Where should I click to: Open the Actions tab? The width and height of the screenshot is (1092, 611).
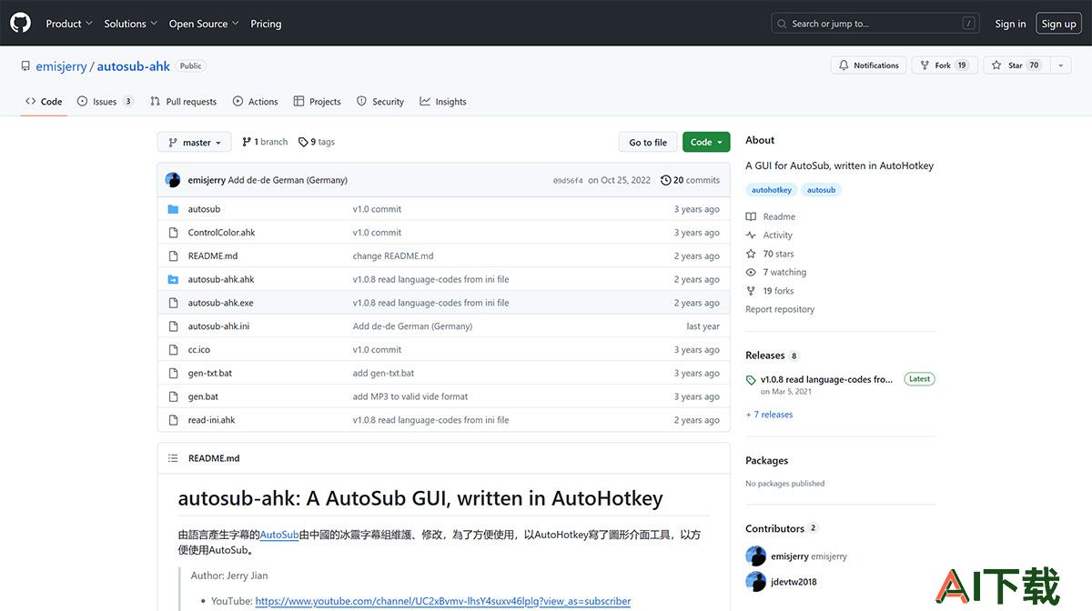coord(255,102)
